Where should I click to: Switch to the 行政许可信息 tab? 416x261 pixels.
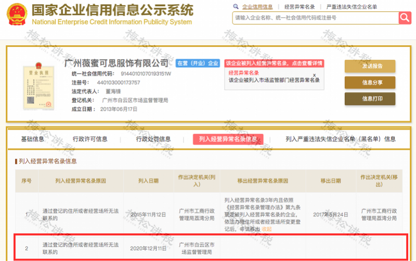90,139
